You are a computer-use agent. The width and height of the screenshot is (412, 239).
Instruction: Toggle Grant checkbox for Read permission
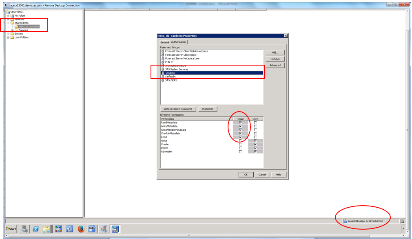coord(240,137)
